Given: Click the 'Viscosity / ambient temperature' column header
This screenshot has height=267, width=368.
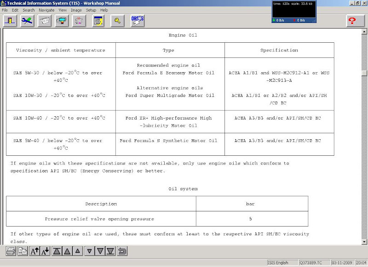Looking at the screenshot, I should (x=61, y=50).
